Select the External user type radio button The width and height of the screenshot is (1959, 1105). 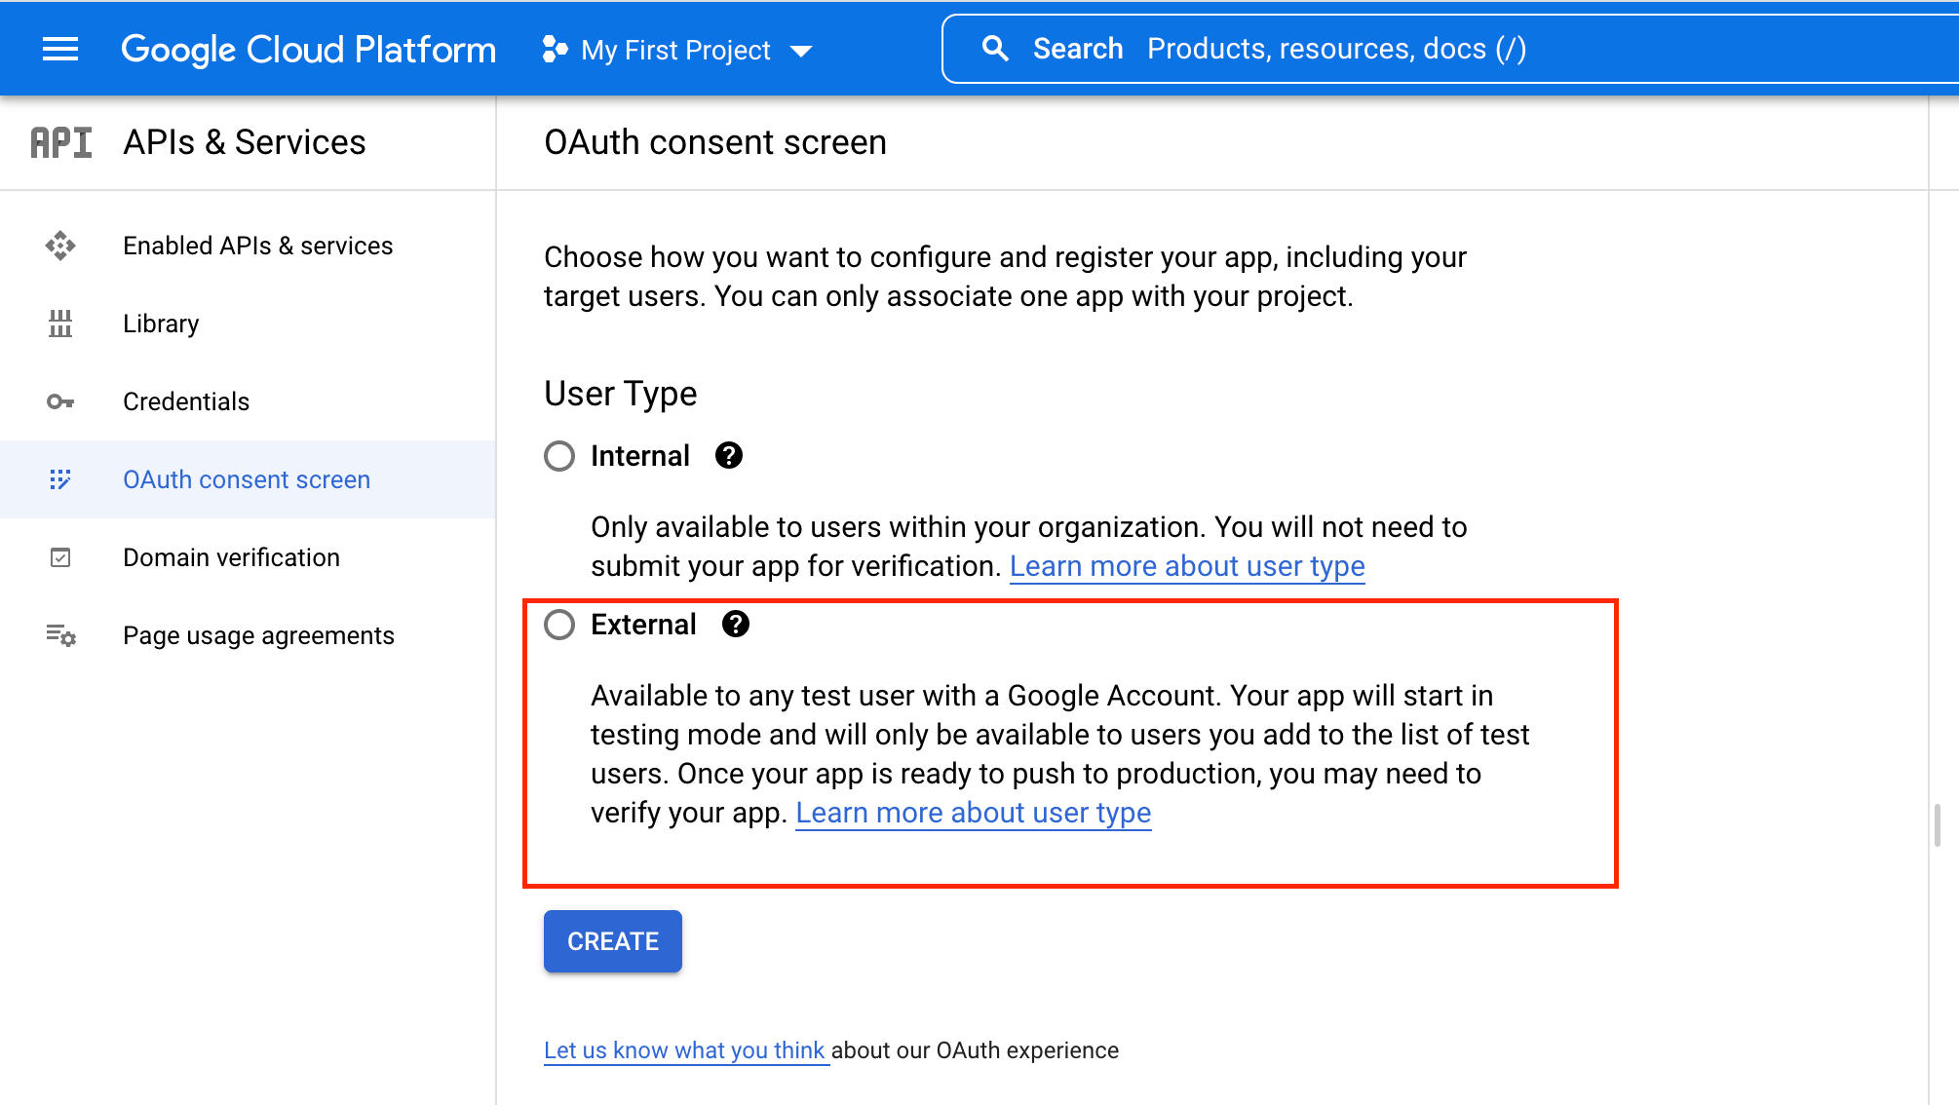pyautogui.click(x=559, y=625)
